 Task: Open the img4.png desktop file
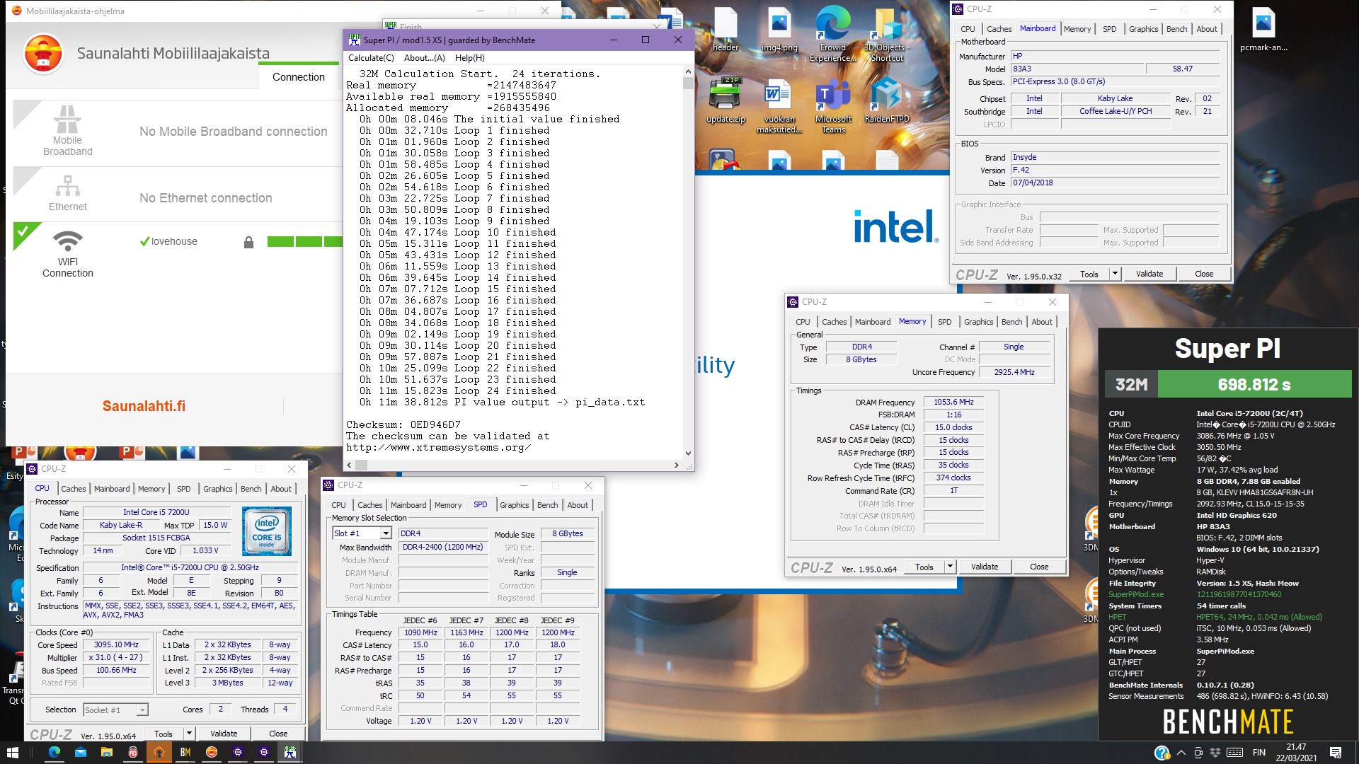tap(779, 30)
